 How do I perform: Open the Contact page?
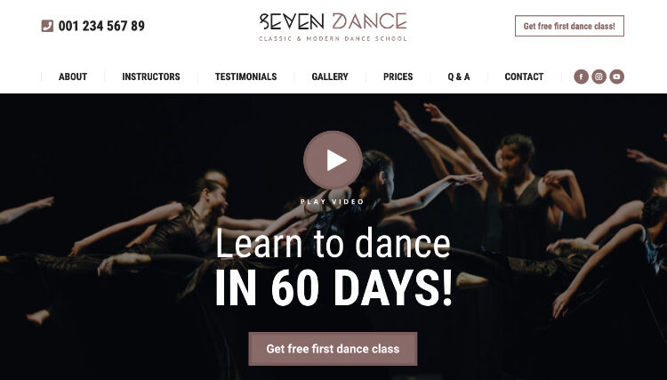[524, 77]
